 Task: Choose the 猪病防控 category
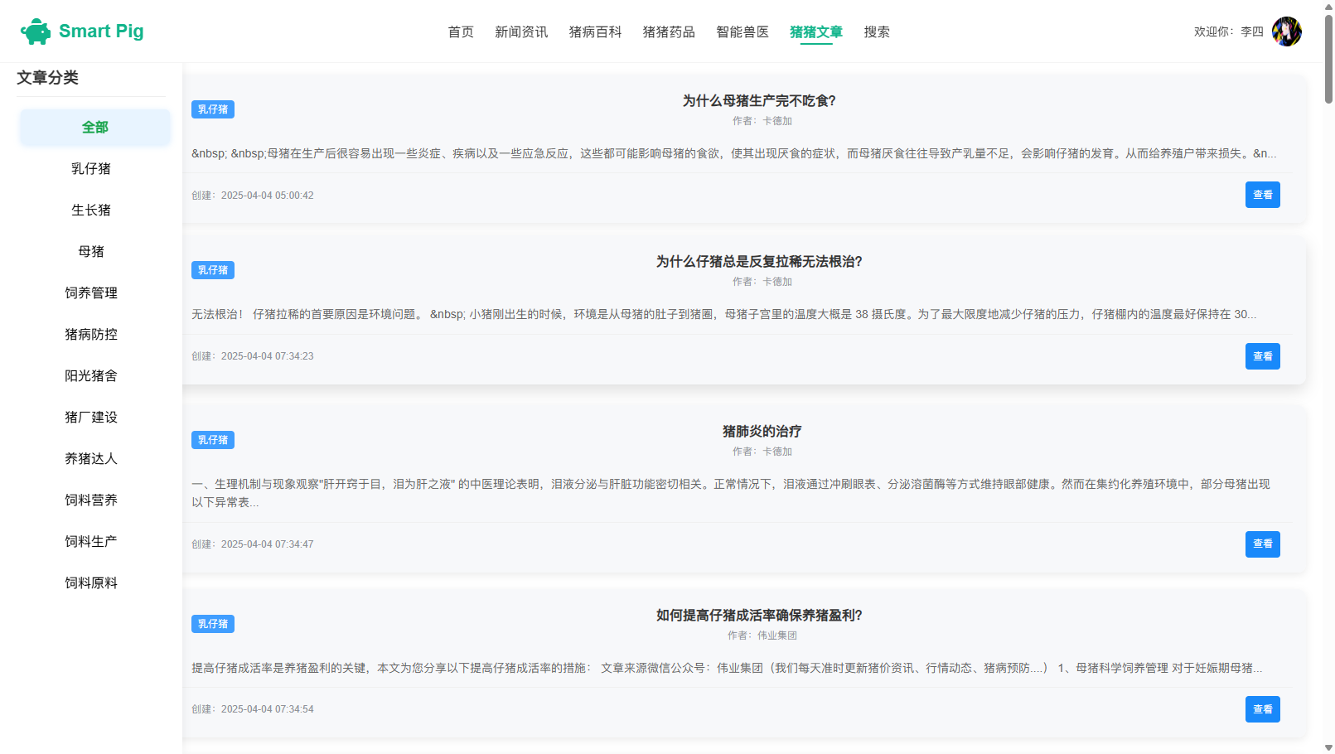coord(91,335)
